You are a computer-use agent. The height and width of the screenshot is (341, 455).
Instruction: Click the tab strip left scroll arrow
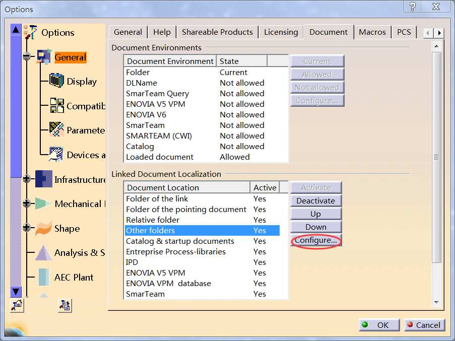[428, 33]
